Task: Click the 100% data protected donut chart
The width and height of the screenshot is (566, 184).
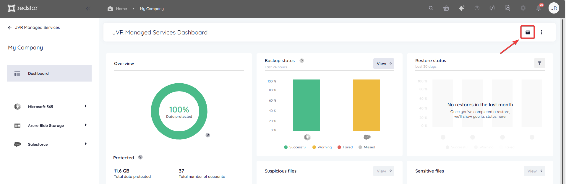Action: tap(179, 111)
